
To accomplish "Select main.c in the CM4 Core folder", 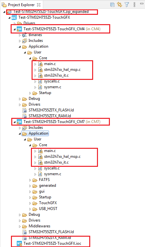I will [x=50, y=64].
